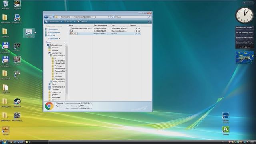Expand Подробнее in favorite links
Image resolution: width=256 pixels, height=144 pixels.
54,38
